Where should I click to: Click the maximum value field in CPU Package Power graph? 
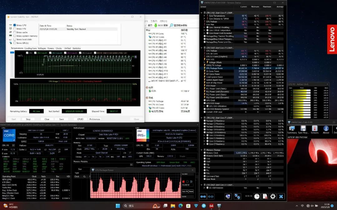188,174
